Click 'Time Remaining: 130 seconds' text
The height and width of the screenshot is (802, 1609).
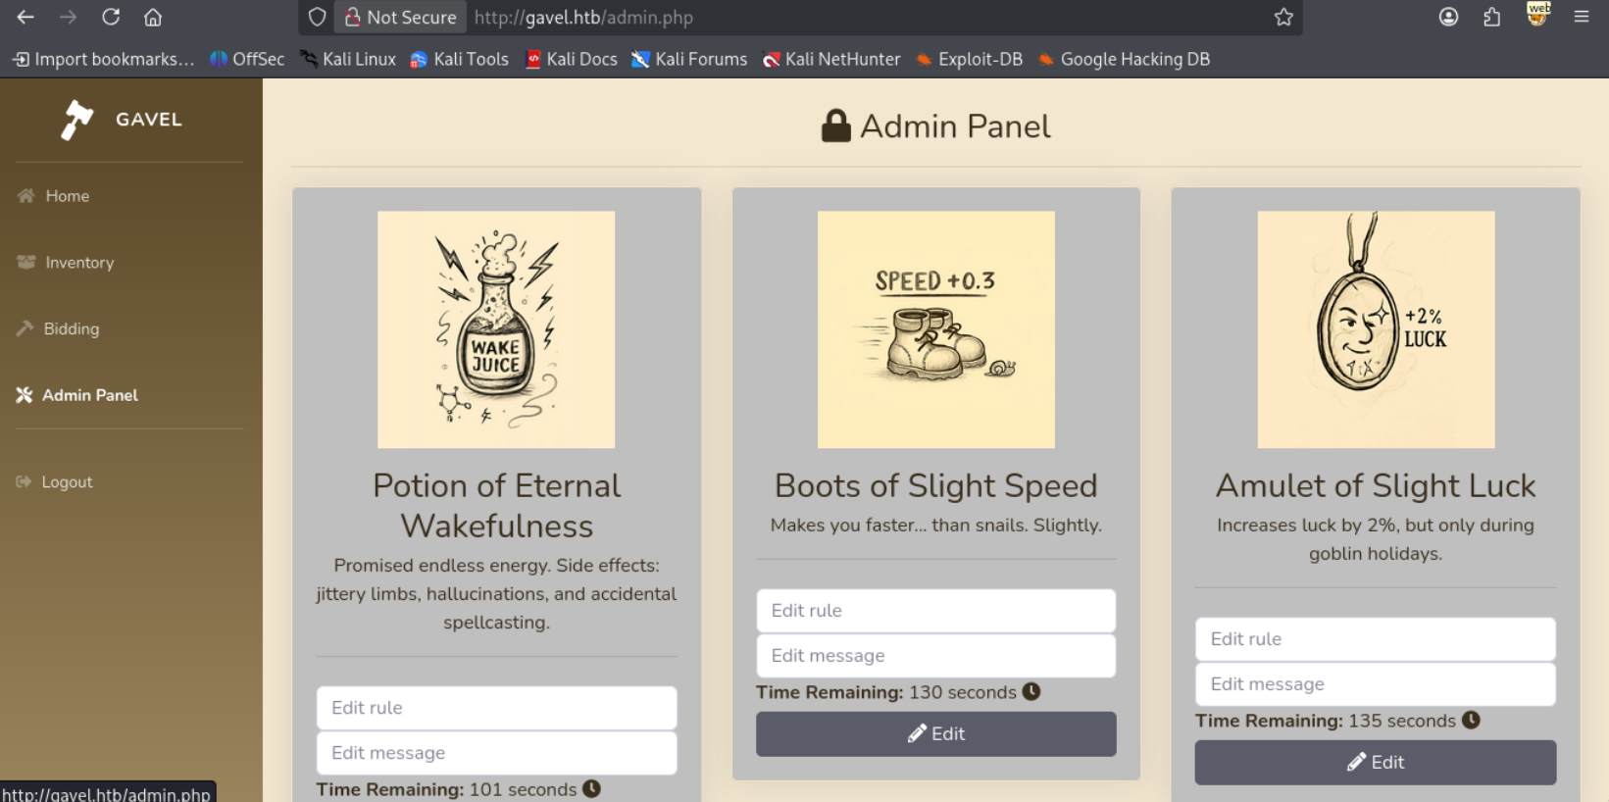(x=886, y=692)
